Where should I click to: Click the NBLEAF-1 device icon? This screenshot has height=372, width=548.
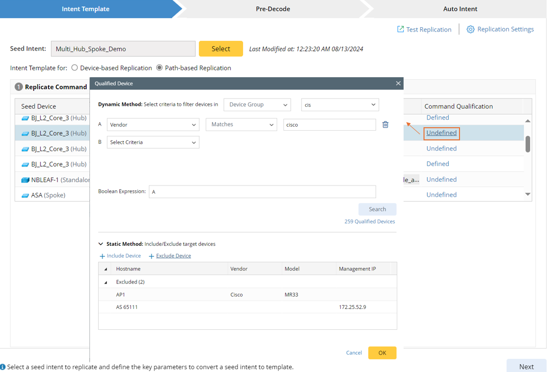tap(25, 180)
